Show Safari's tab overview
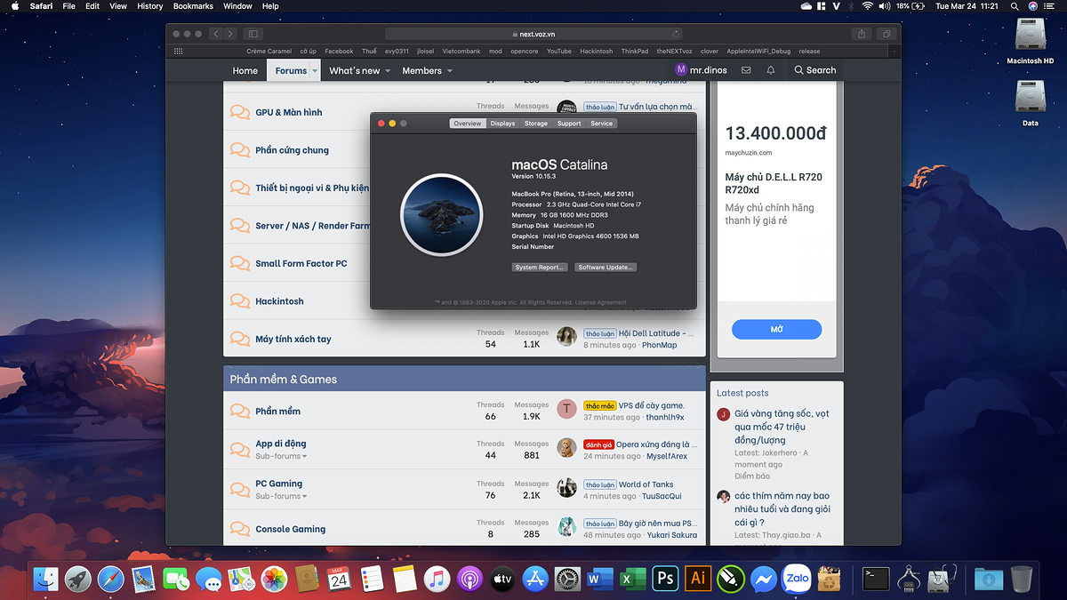Viewport: 1067px width, 600px height. point(886,34)
